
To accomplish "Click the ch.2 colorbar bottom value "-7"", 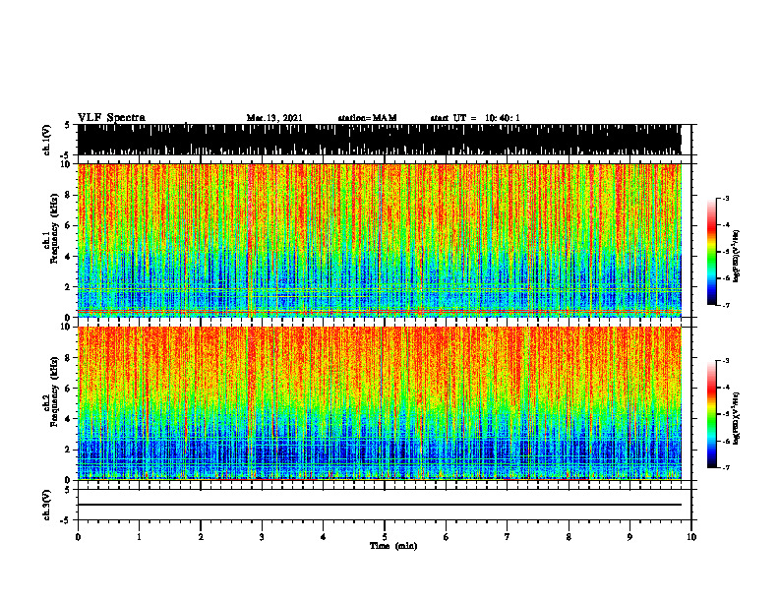I will [725, 468].
